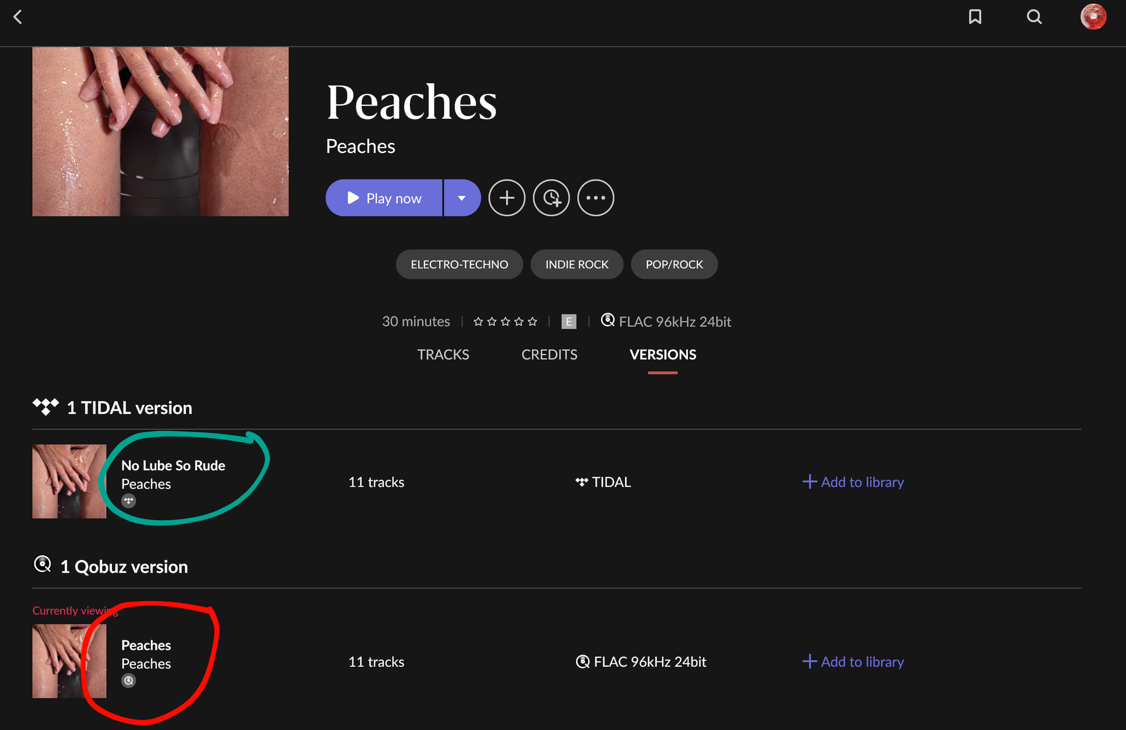Select the INDIE ROCK genre tag
This screenshot has width=1126, height=730.
(576, 264)
